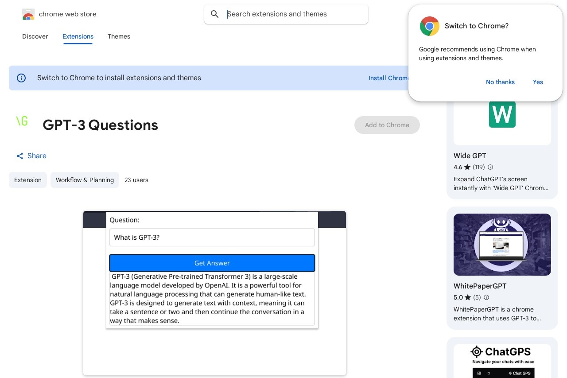Screen dimensions: 567x378
Task: Click the Switch to Chrome? popup heading
Action: tap(477, 26)
